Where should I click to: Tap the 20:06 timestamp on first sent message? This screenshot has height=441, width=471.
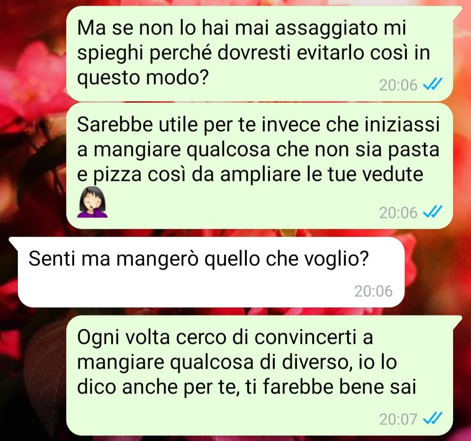coord(398,85)
